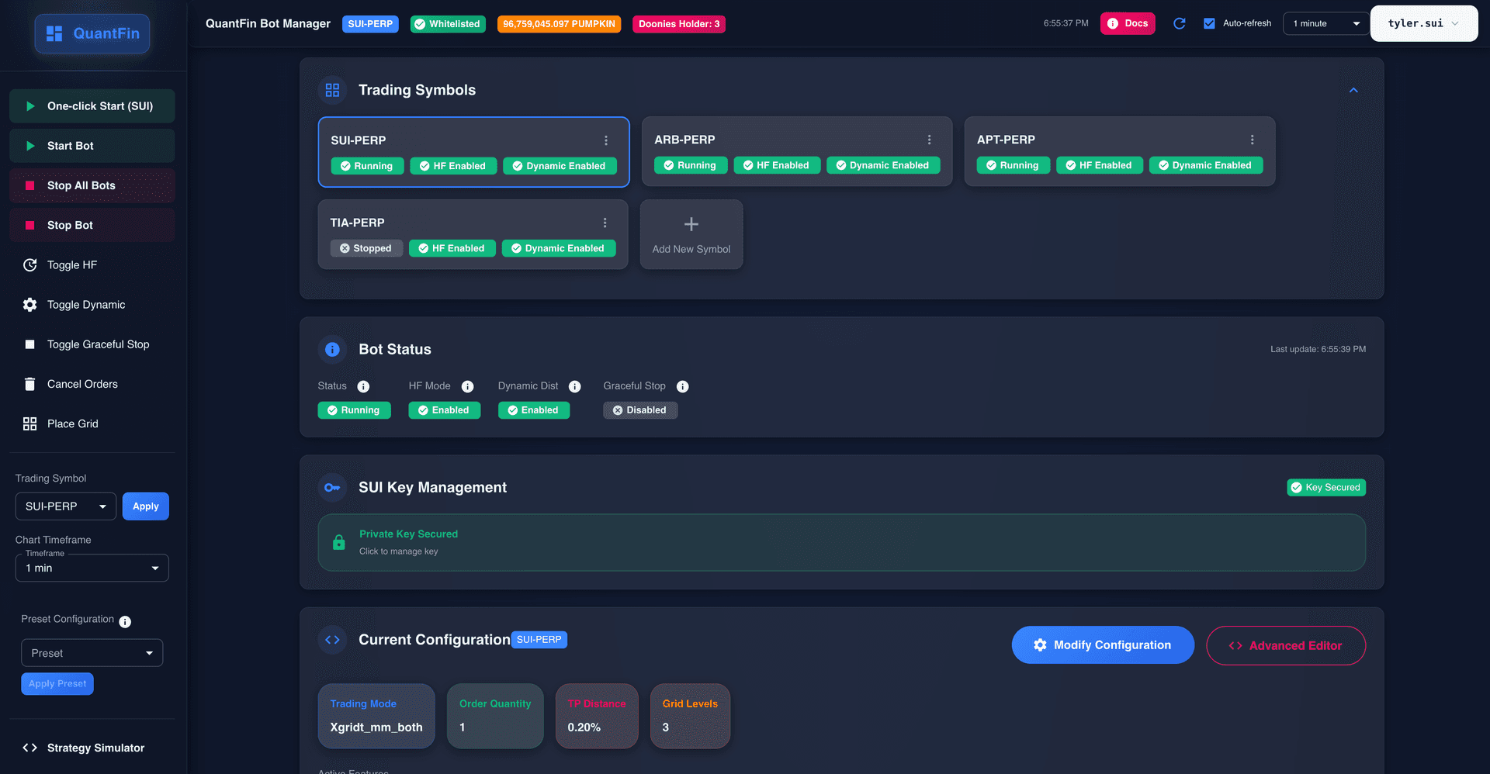1490x774 pixels.
Task: Click the Trading Symbols grid icon
Action: 332,90
